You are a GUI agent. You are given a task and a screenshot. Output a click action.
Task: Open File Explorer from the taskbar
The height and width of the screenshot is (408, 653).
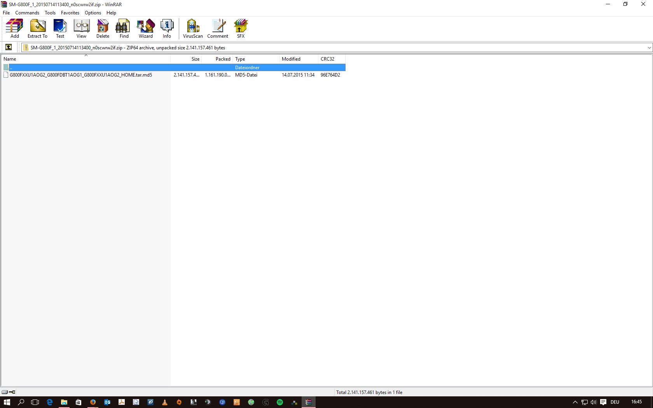click(x=64, y=402)
